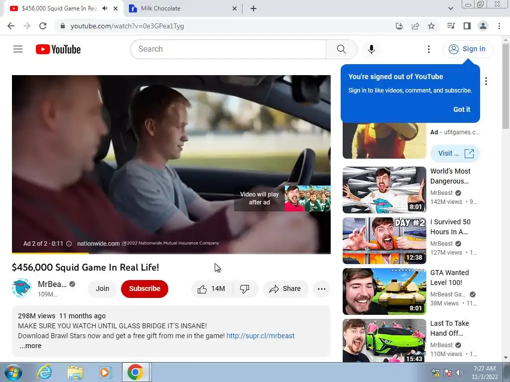This screenshot has height=382, width=510.
Task: Open the video title text
Action: tap(86, 267)
